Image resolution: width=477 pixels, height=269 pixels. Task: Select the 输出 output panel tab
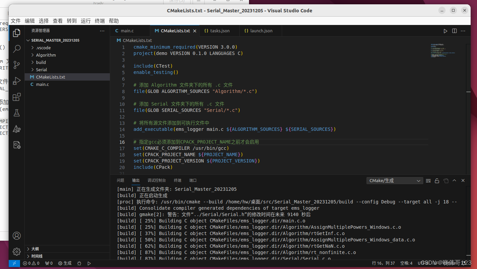click(x=136, y=180)
